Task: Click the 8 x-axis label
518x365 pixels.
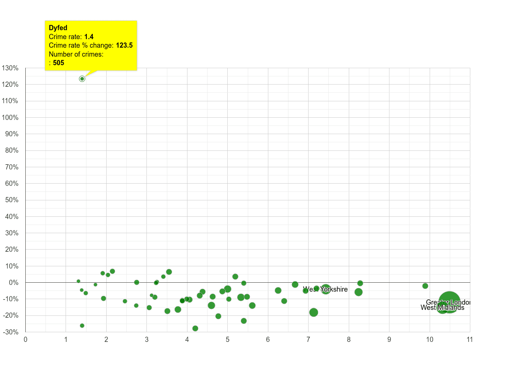Action: 349,339
